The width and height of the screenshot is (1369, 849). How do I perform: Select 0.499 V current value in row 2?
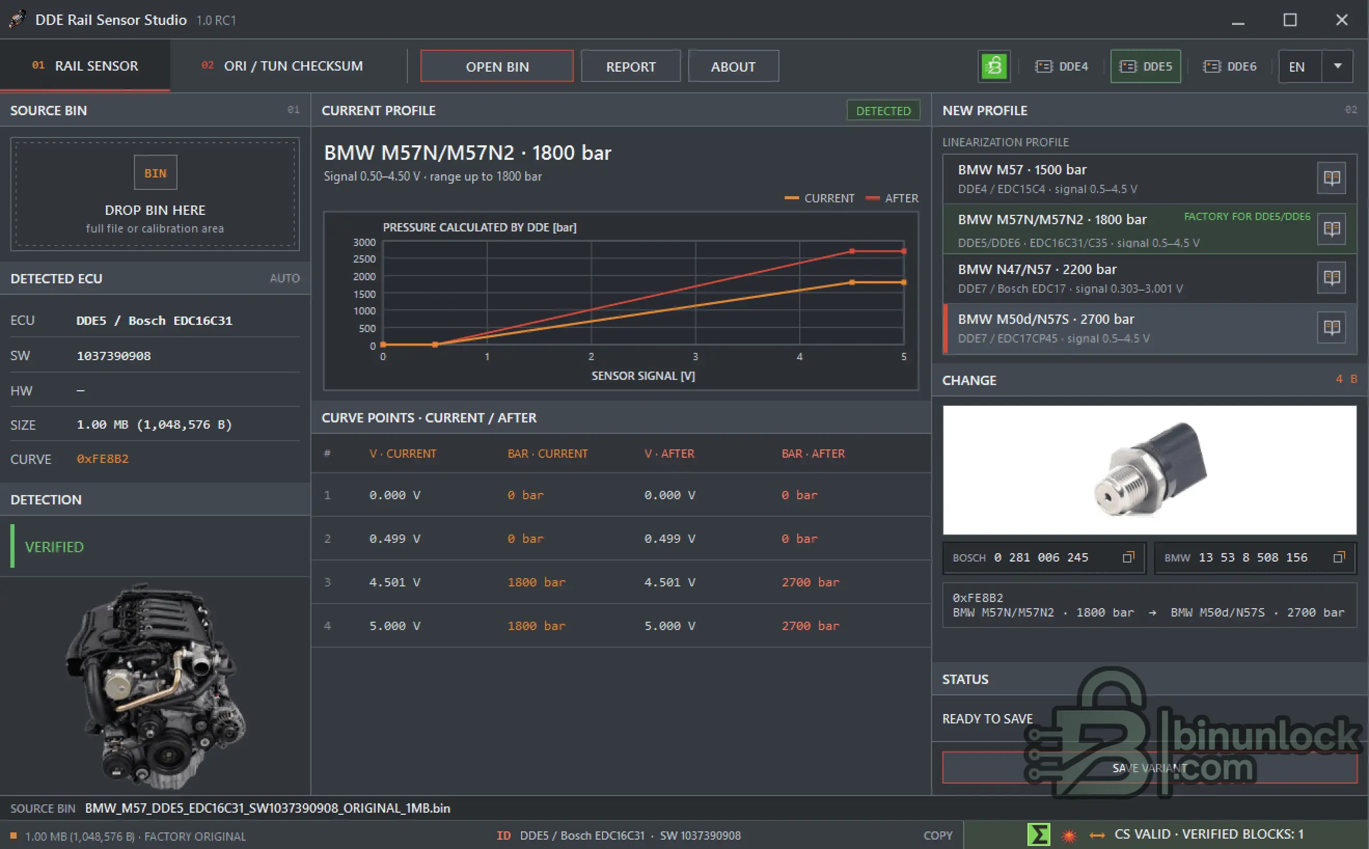[395, 539]
